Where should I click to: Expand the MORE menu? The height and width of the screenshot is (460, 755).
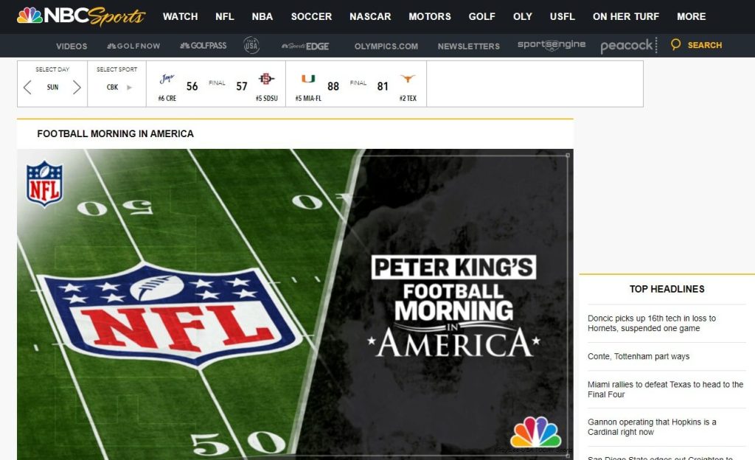(x=692, y=16)
